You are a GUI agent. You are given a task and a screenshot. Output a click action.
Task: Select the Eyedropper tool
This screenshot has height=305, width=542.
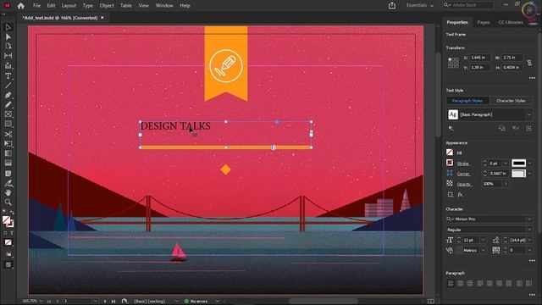point(8,183)
